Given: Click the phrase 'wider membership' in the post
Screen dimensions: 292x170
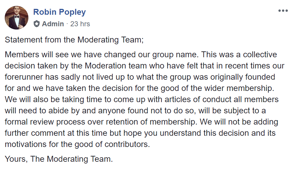Looking at the screenshot, I should 239,88.
